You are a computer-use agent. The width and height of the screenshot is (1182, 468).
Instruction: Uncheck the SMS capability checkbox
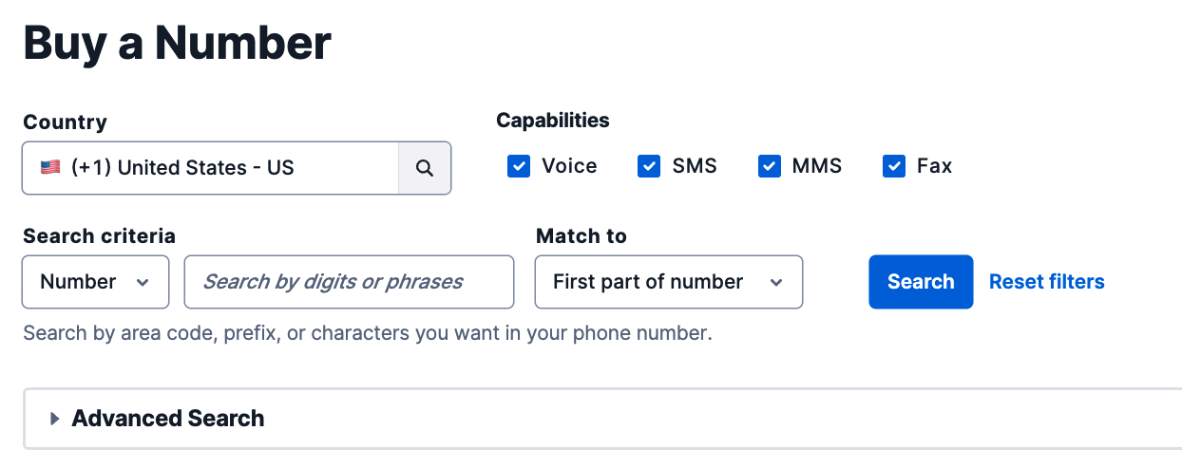click(649, 167)
